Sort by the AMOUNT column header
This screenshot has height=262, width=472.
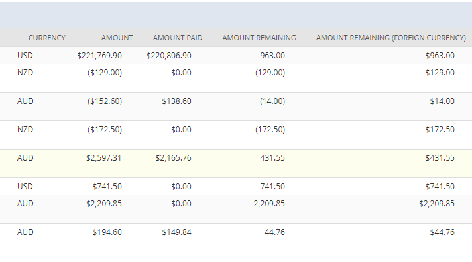(117, 38)
